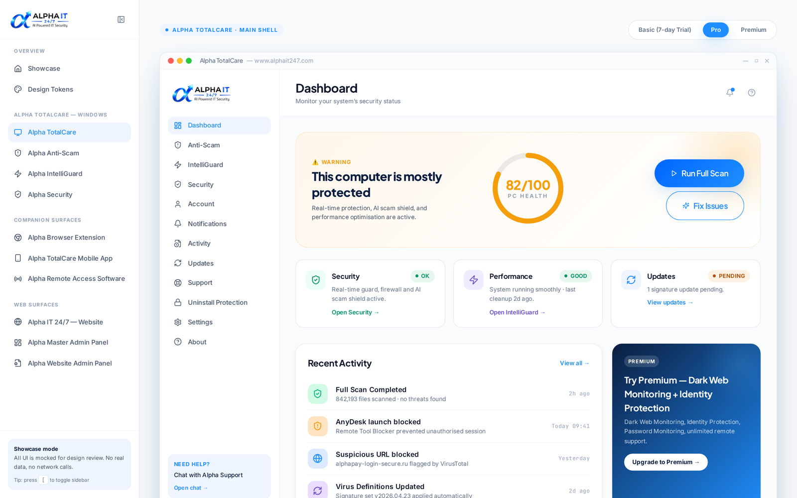Open Alpha Website Admin Panel
This screenshot has height=498, width=797.
point(69,364)
